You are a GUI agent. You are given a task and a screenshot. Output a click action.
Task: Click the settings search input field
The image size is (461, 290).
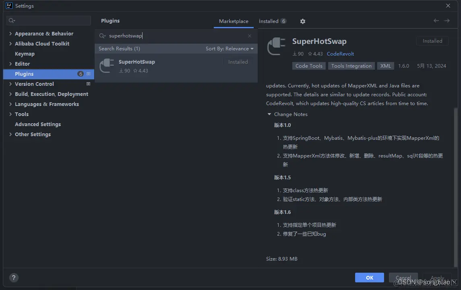click(48, 20)
